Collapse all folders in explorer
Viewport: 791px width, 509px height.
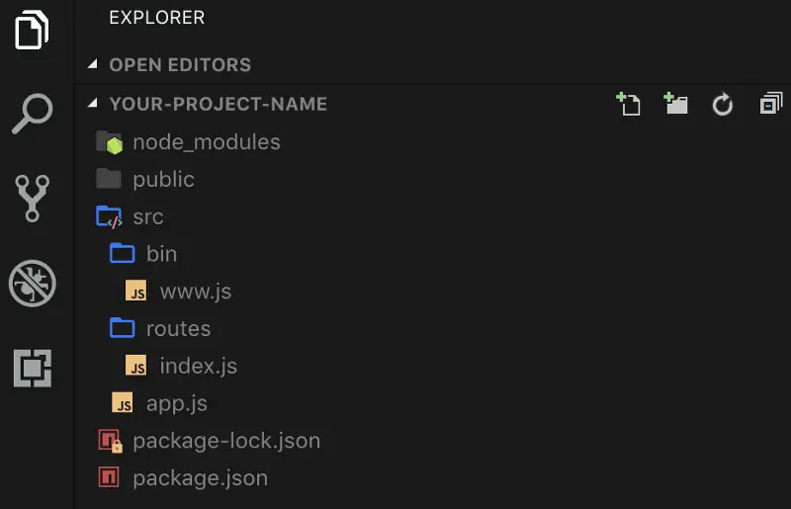point(770,104)
